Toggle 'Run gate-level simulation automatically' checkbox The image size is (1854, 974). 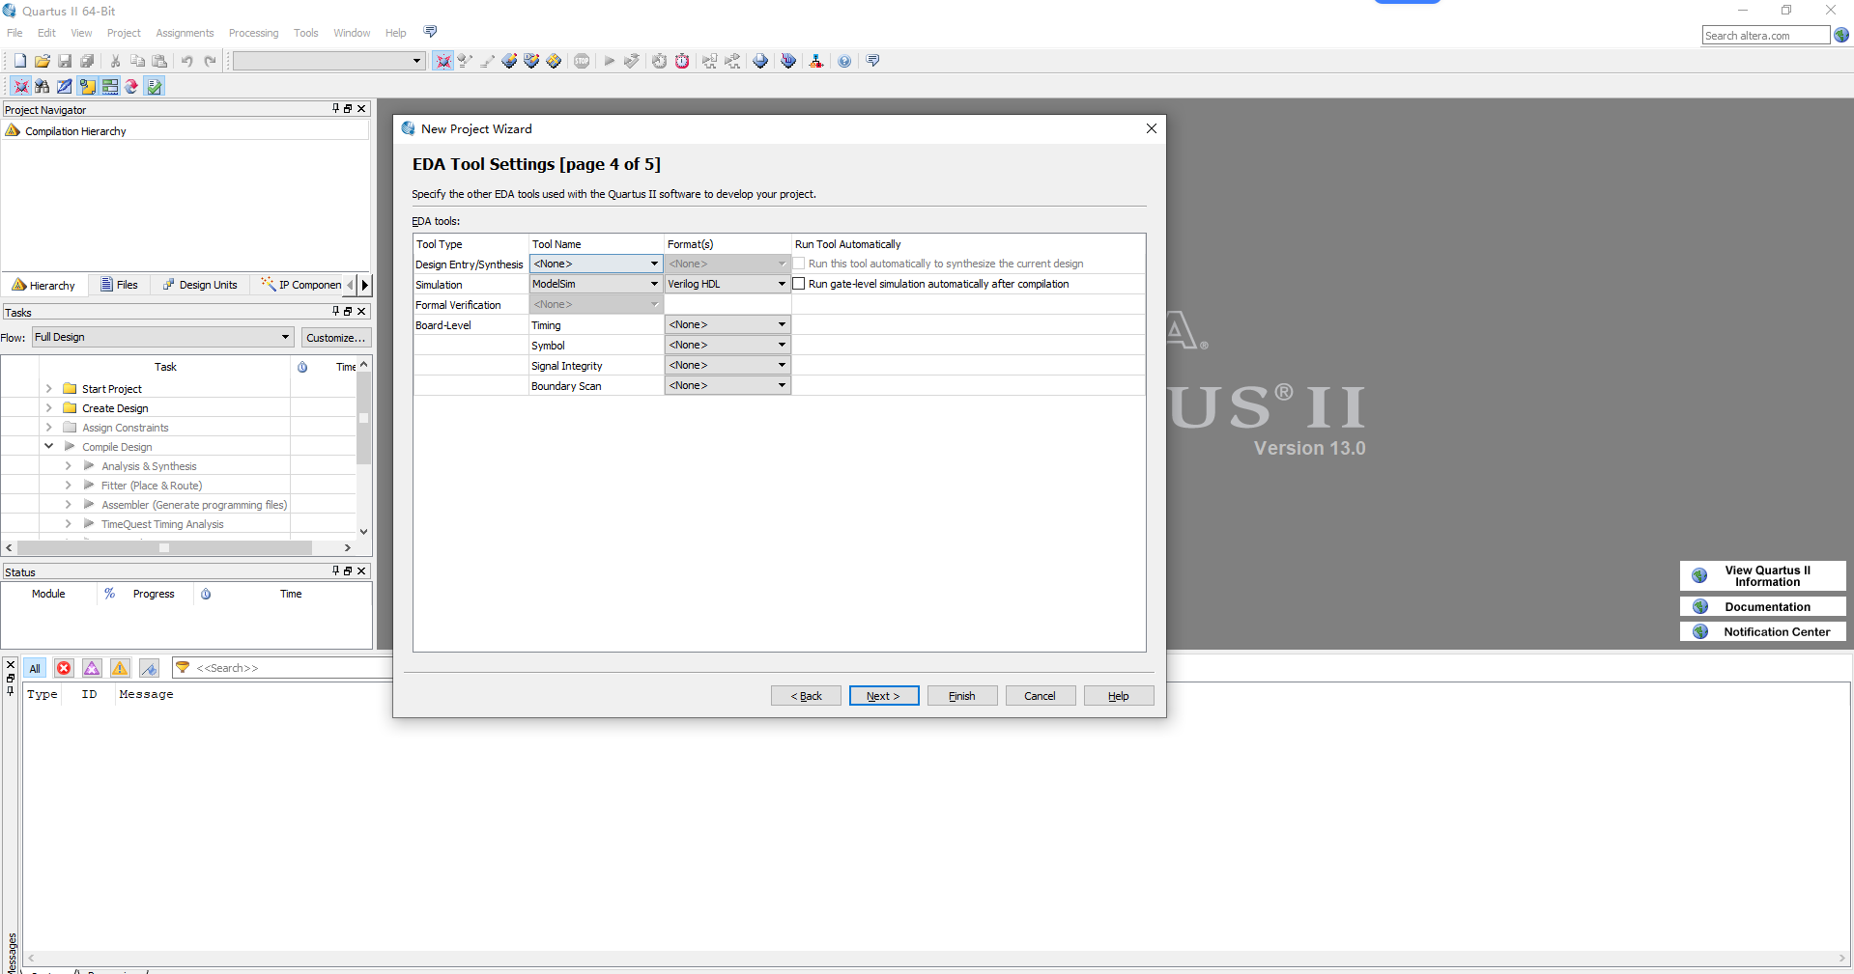tap(799, 284)
